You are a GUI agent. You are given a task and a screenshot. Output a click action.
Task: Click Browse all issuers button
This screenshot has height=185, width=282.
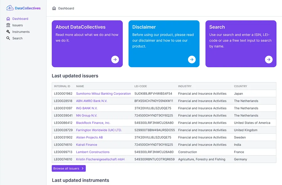click(x=69, y=168)
